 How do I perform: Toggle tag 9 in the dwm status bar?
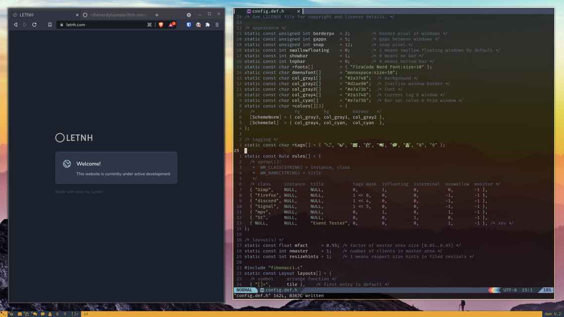pyautogui.click(x=64, y=314)
